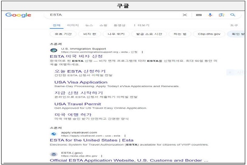
Task: Click the magnifying glass search icon
Action: coord(233,15)
